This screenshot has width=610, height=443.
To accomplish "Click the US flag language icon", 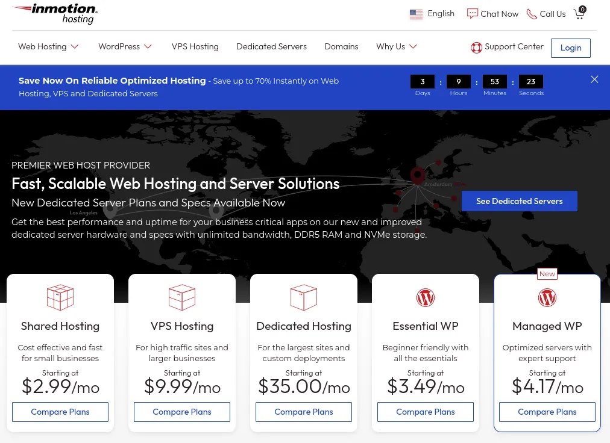I will [x=416, y=14].
